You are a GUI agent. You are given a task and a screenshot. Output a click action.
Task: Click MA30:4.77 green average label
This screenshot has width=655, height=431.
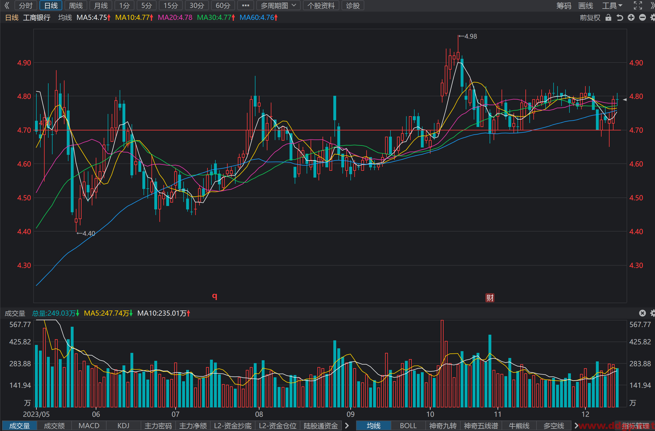click(x=216, y=18)
